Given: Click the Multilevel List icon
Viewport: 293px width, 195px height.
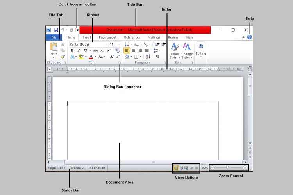Looking at the screenshot, I should 146,44.
